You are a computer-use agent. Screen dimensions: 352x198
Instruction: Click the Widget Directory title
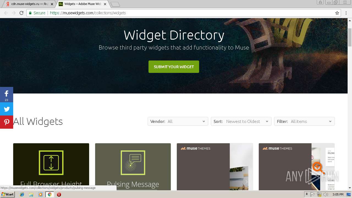174,35
